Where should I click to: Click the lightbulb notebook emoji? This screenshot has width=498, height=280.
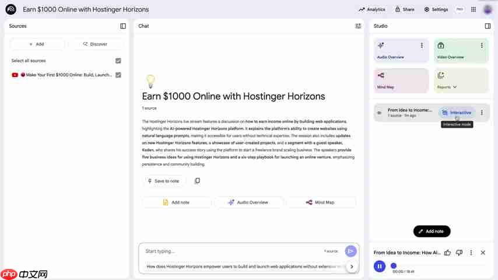click(x=150, y=81)
